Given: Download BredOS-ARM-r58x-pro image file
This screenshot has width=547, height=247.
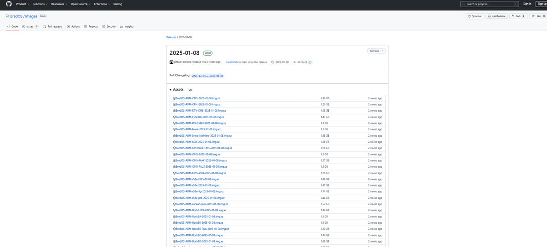Looking at the screenshot, I should tap(200, 198).
